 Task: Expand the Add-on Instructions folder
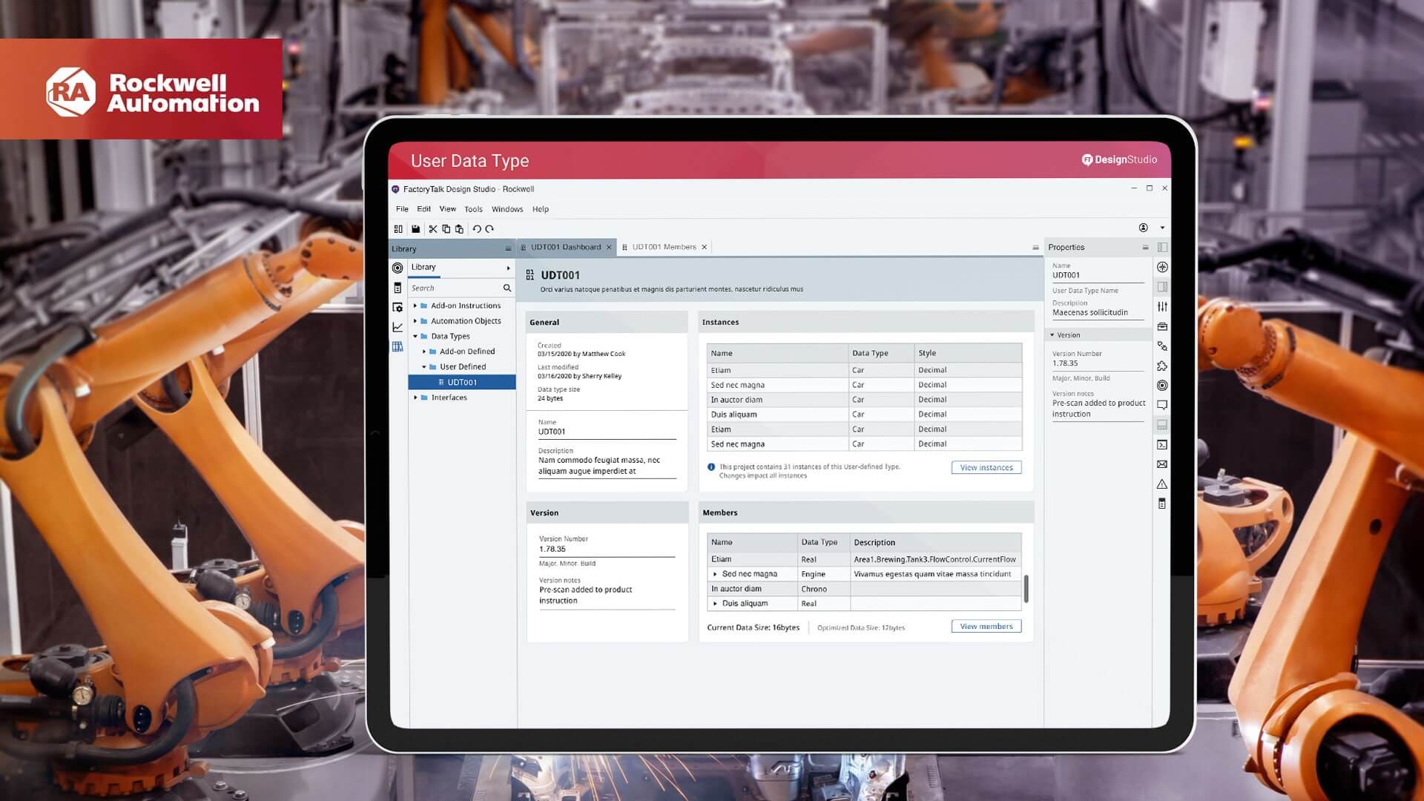415,306
